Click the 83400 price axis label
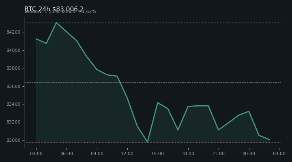The width and height of the screenshot is (292, 162). pyautogui.click(x=13, y=104)
